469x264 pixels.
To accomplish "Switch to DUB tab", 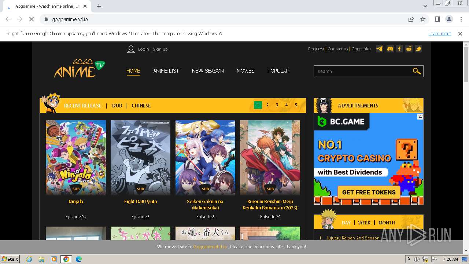I will [x=117, y=106].
